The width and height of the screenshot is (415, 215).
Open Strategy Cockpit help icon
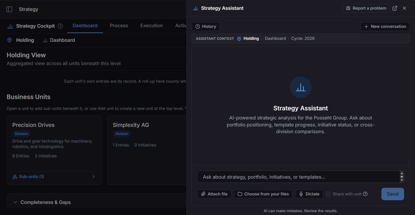(x=60, y=26)
